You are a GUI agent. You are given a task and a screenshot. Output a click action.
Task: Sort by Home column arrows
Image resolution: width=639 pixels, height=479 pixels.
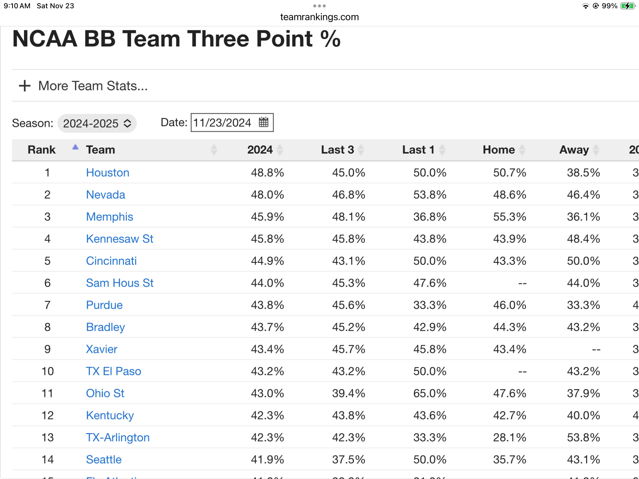click(x=522, y=150)
